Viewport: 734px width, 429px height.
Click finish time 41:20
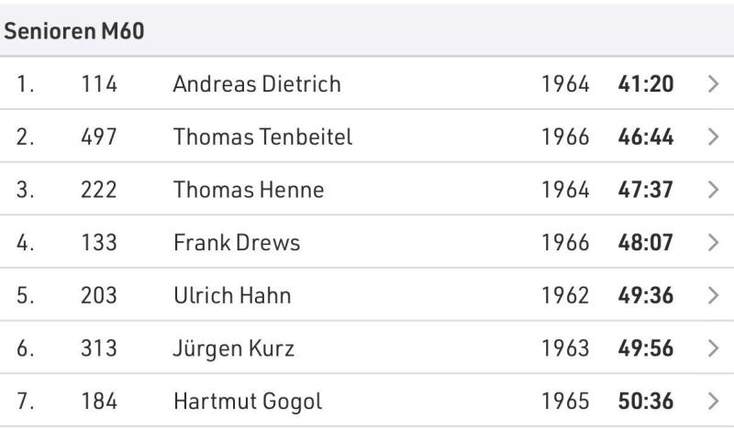646,85
